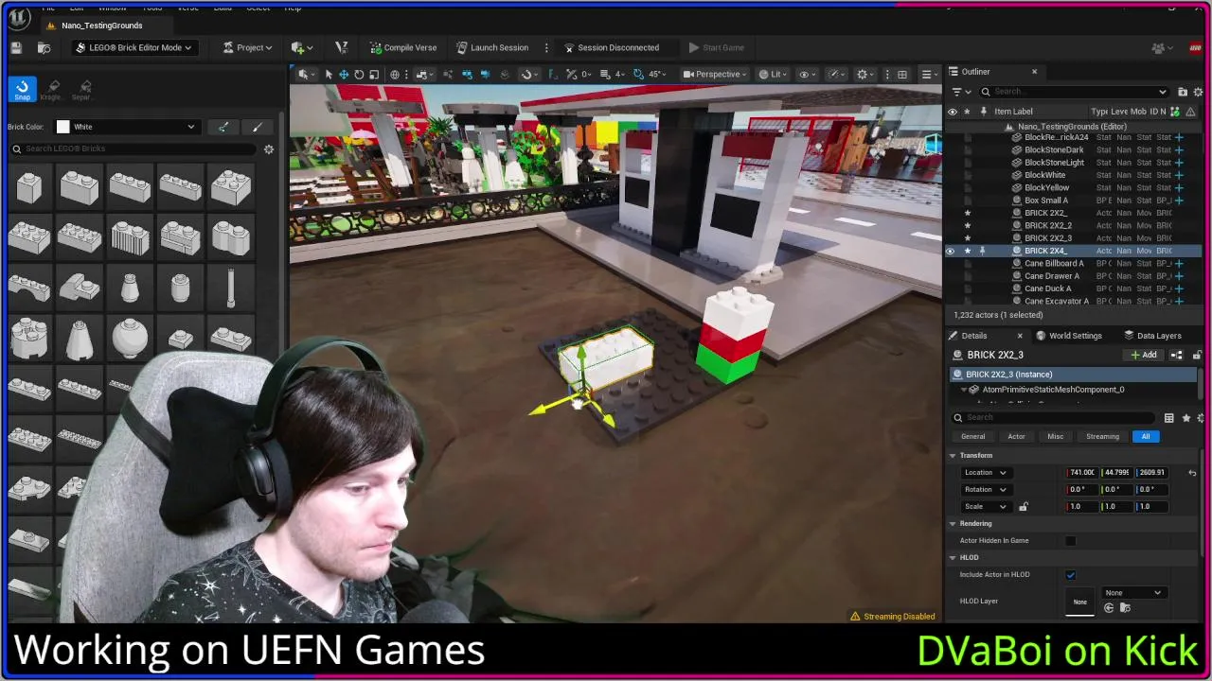Toggle favorite star of BRICK 2X2_2 row
This screenshot has width=1212, height=681.
[967, 225]
